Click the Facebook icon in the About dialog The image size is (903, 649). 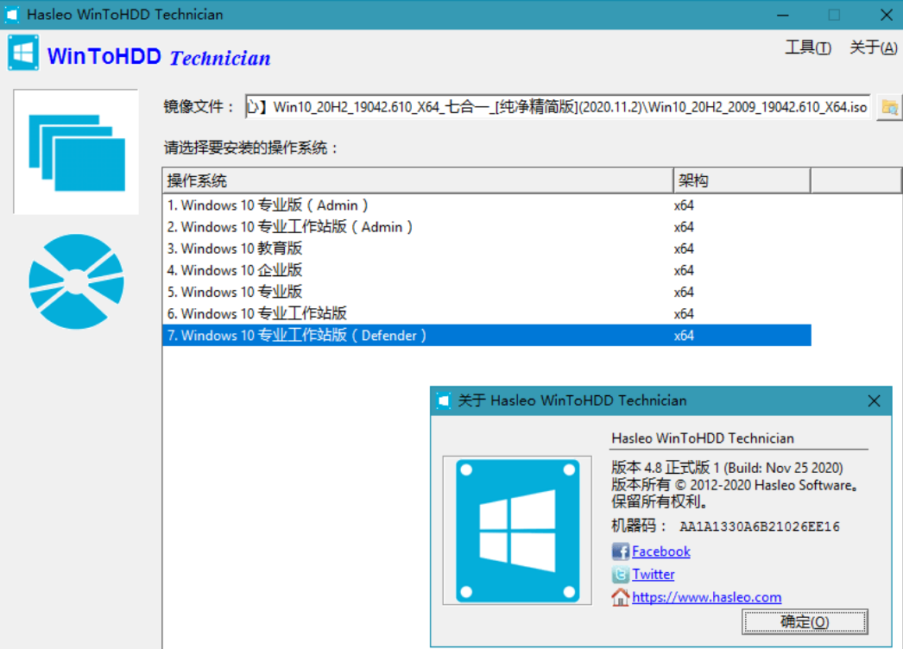point(620,551)
